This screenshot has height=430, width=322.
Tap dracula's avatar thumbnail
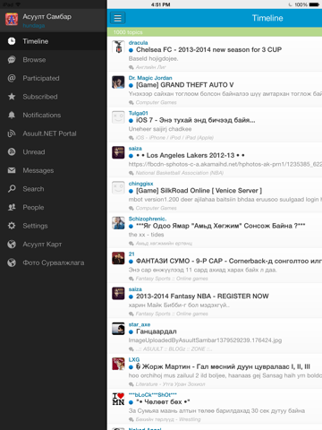pos(118,47)
